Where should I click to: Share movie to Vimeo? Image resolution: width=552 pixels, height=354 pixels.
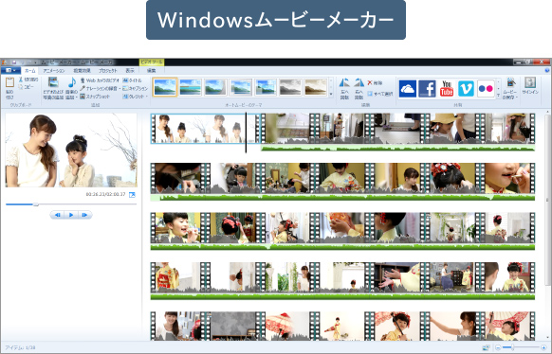coord(466,89)
